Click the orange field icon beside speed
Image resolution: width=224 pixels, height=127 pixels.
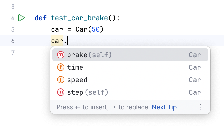[60, 80]
